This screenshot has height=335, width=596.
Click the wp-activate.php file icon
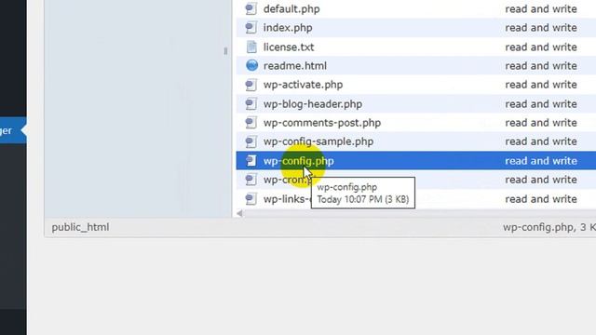[x=251, y=85]
